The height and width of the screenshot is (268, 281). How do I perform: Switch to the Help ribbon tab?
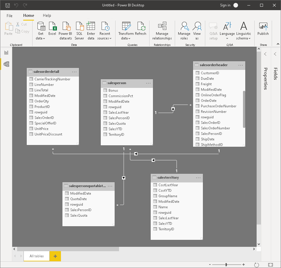47,16
